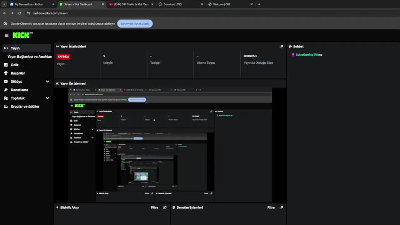Expand the Stüdyo sidebar section
This screenshot has width=400, height=225.
[47, 82]
